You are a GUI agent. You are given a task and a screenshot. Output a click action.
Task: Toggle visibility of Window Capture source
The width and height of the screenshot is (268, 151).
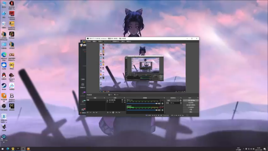click(x=122, y=102)
